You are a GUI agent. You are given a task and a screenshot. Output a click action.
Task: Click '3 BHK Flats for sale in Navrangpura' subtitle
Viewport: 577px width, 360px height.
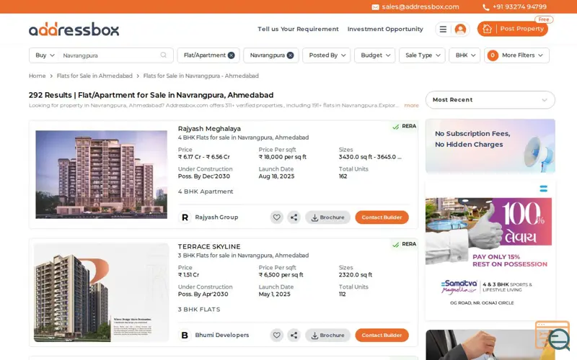243,256
